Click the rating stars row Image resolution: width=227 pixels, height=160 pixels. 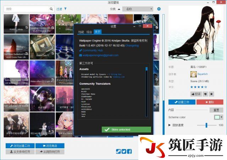(199, 87)
